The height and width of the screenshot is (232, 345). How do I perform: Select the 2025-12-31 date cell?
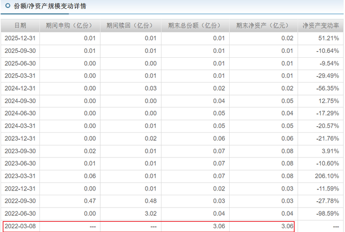[x=20, y=38]
